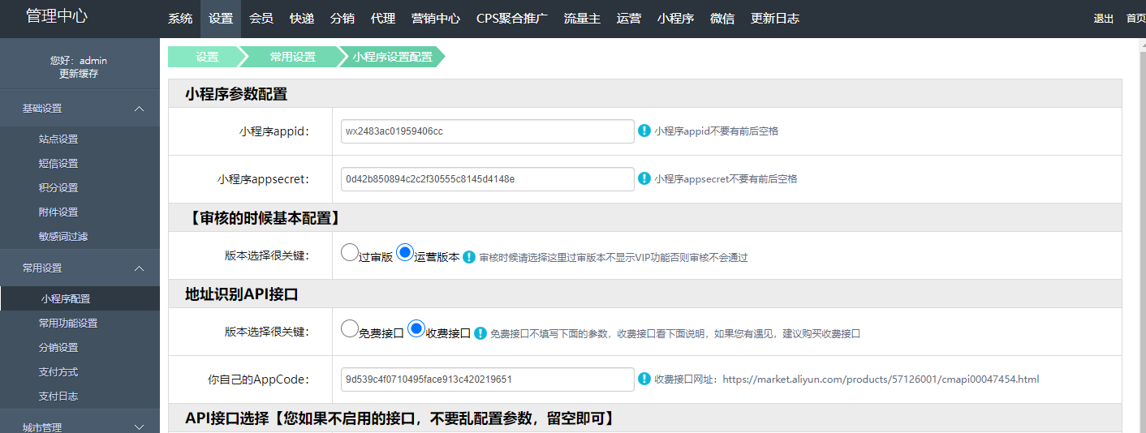Click the 常用设置 breadcrumb step
Viewport: 1146px width, 433px height.
293,57
